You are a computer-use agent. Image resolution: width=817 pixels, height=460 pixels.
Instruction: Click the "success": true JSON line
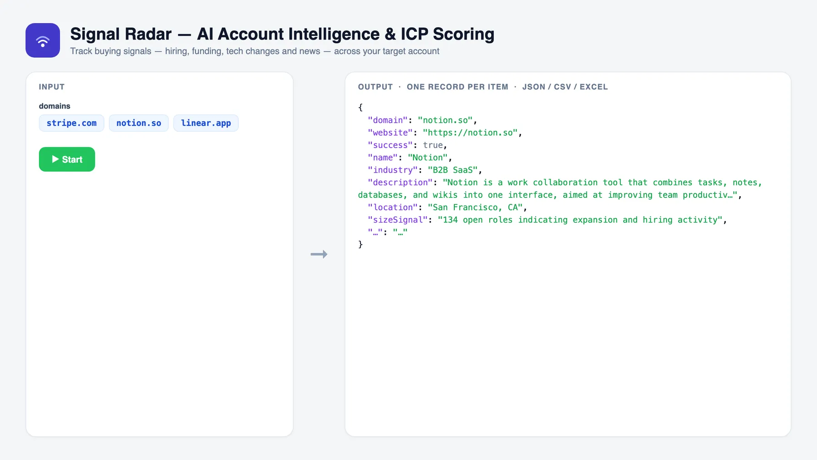[x=408, y=145]
